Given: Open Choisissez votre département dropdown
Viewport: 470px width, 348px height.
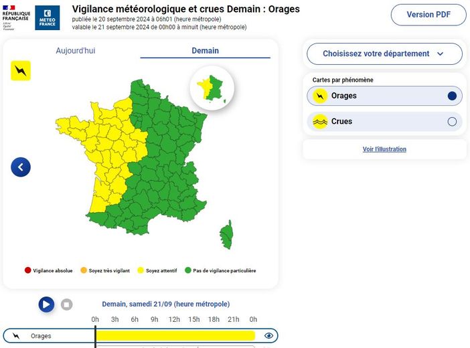Looking at the screenshot, I should click(384, 54).
